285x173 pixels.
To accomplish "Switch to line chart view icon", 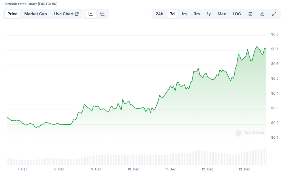I will (x=90, y=14).
